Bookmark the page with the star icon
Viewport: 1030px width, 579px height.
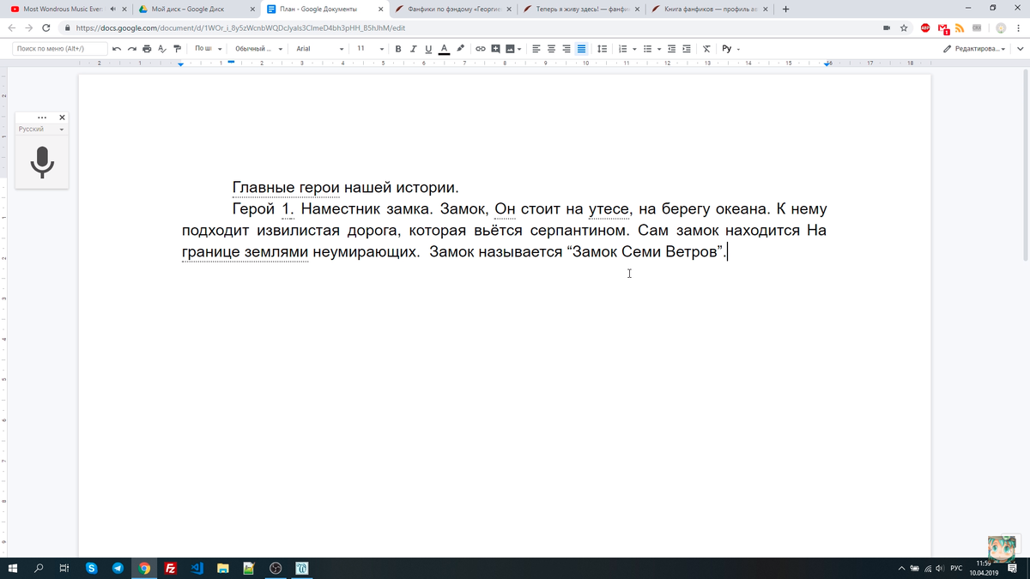coord(905,27)
